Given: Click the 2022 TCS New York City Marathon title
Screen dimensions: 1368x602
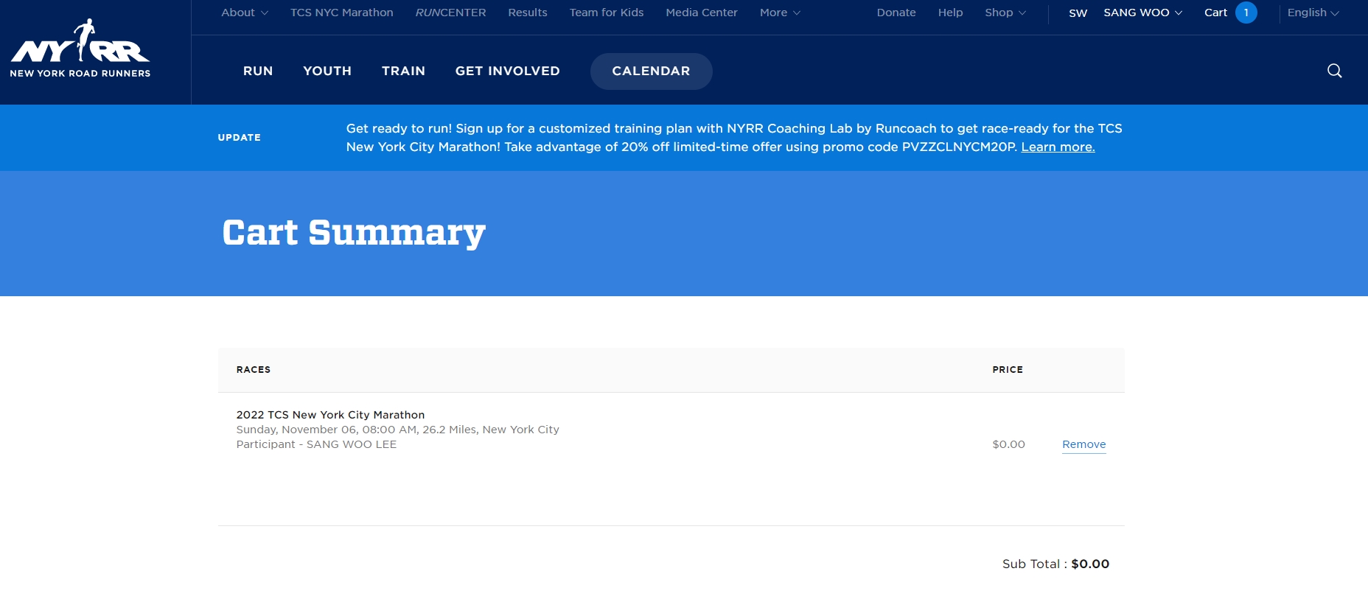Looking at the screenshot, I should (330, 415).
